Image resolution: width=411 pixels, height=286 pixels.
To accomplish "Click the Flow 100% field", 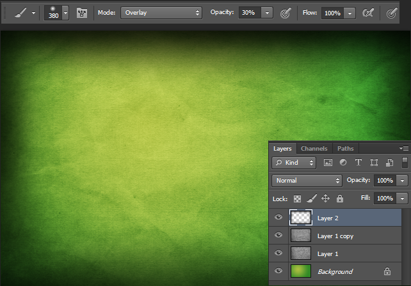I will pyautogui.click(x=332, y=13).
